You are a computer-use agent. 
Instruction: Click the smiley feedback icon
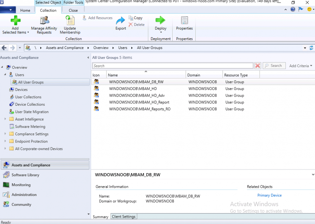[x=309, y=9]
